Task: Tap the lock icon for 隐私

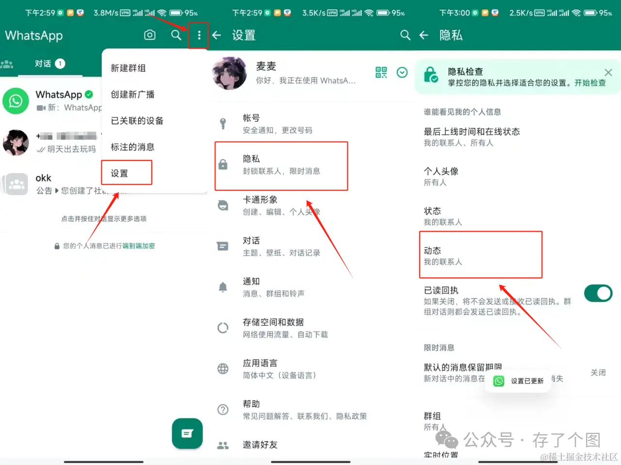Action: [223, 165]
